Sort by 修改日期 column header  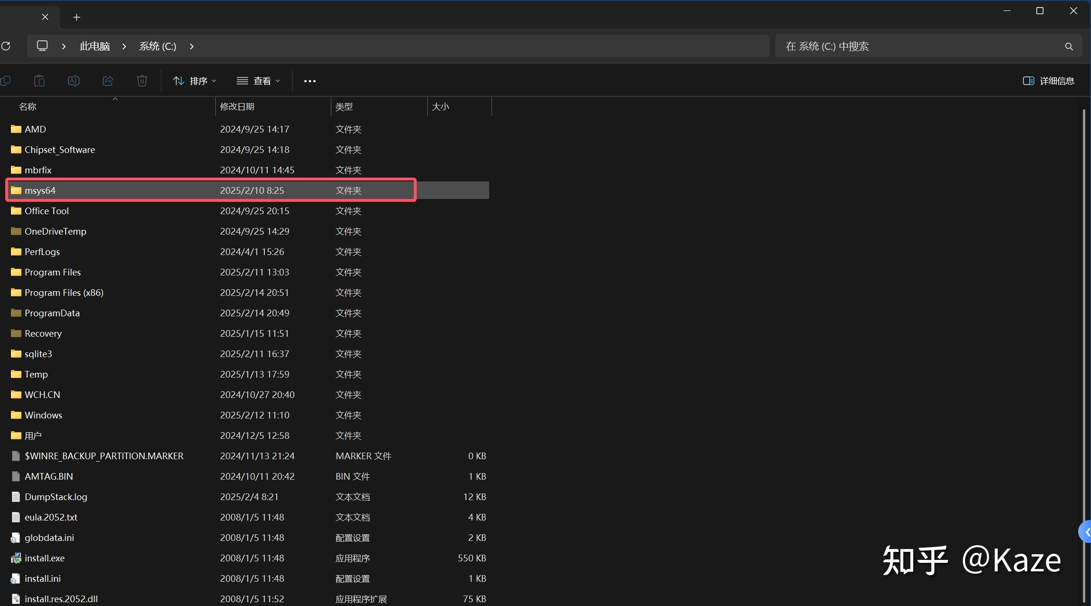coord(237,106)
